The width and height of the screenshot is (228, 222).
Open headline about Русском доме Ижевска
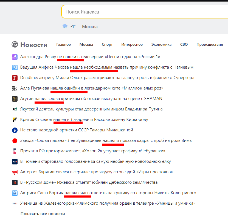pyautogui.click(x=89, y=182)
